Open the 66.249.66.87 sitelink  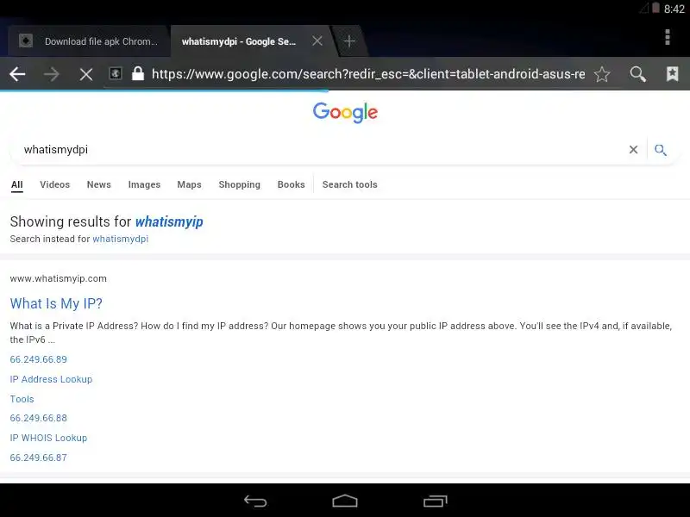click(x=38, y=458)
